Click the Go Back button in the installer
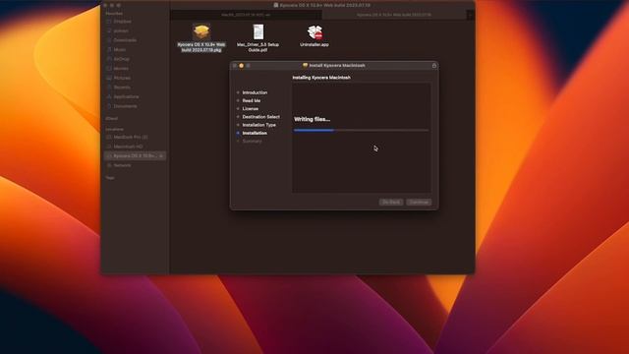 tap(391, 202)
